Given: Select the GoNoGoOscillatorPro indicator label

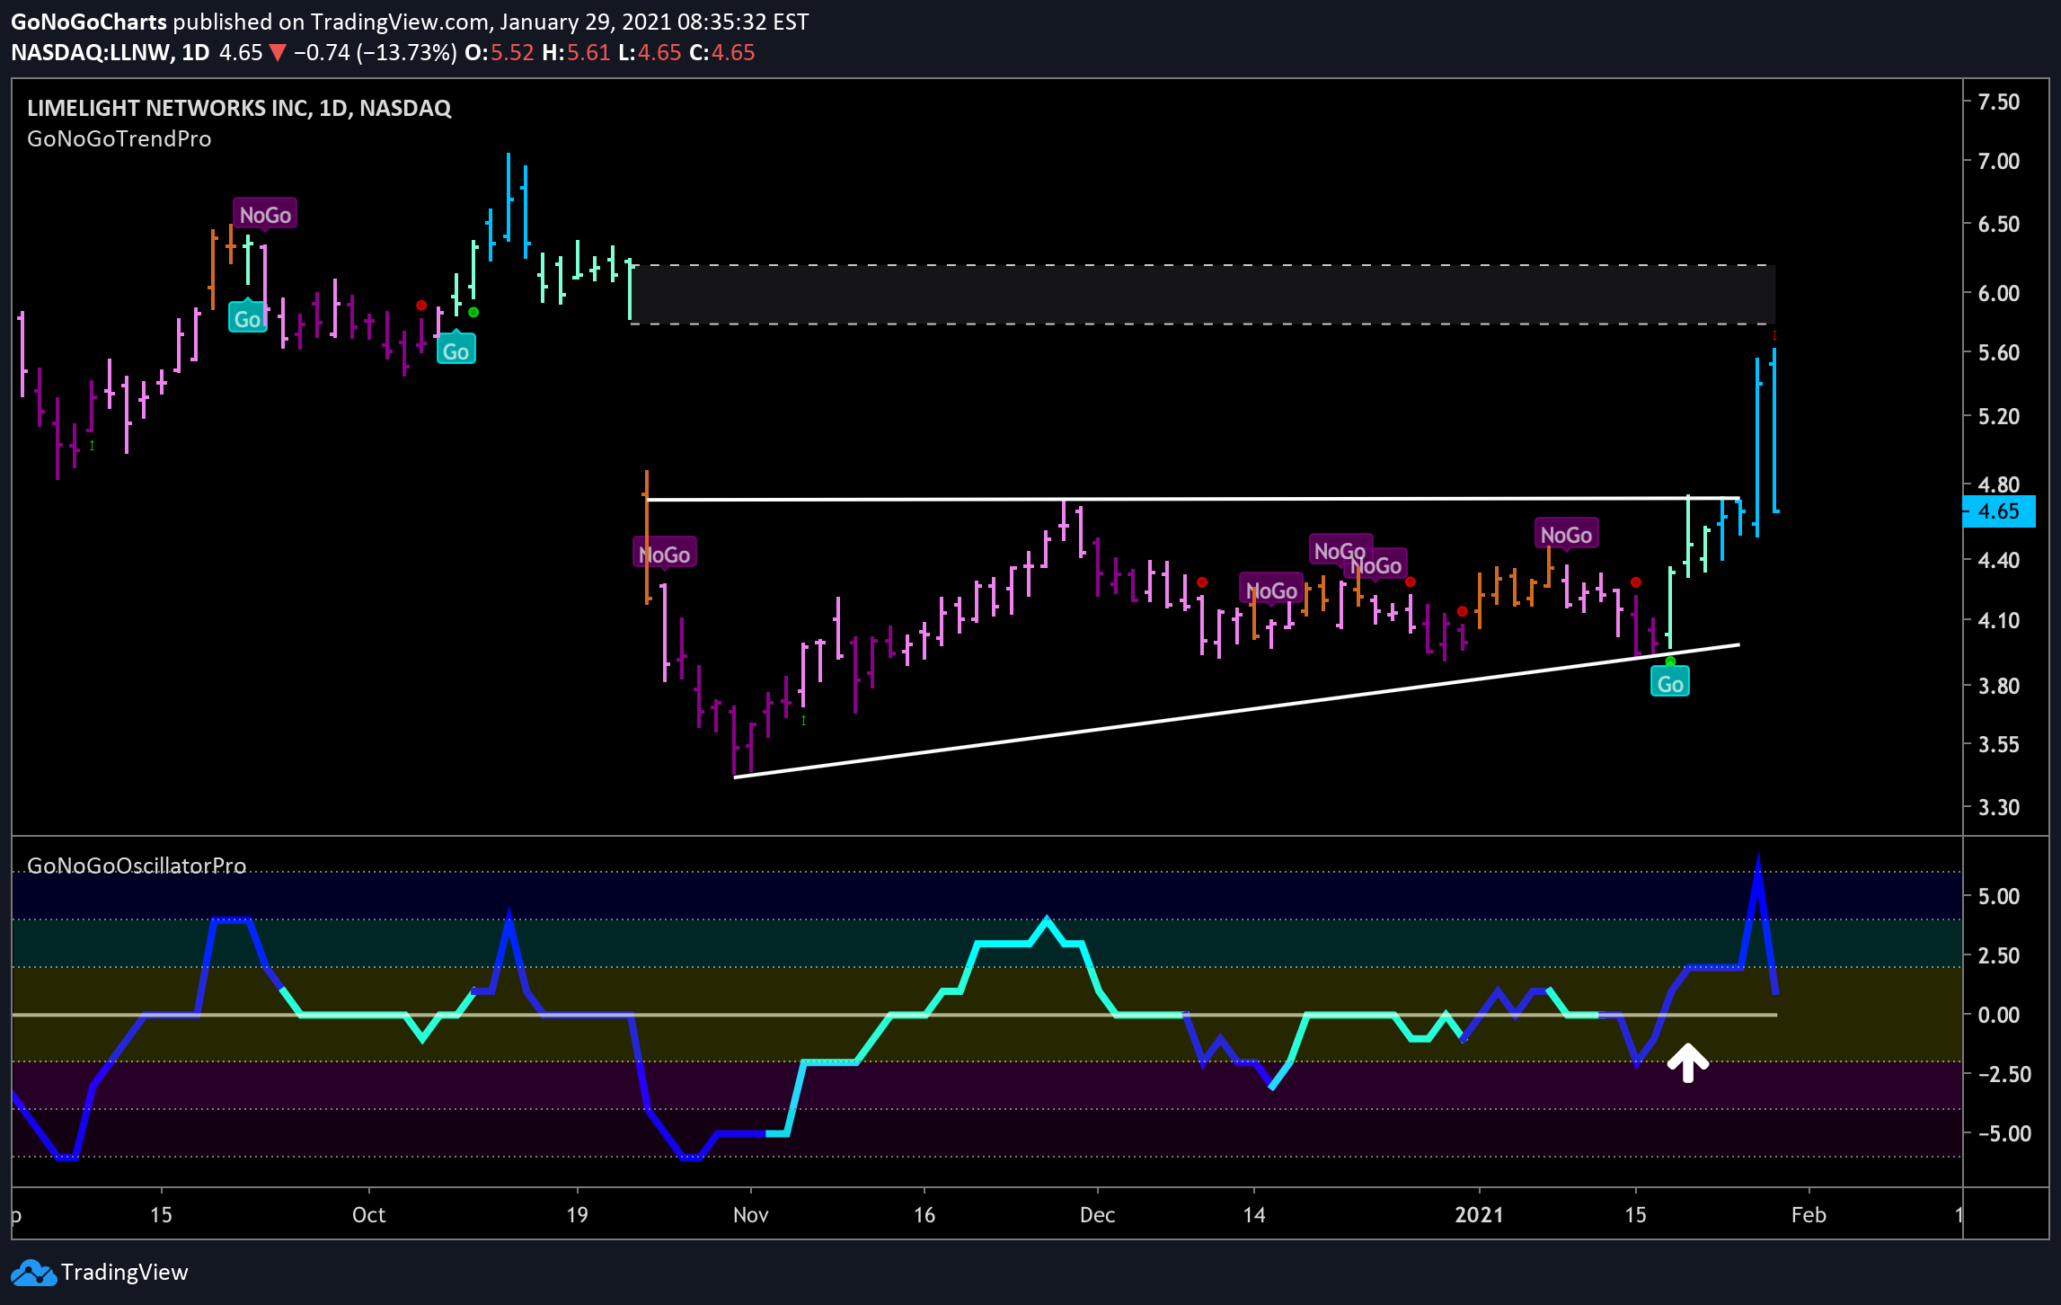Looking at the screenshot, I should tap(137, 866).
